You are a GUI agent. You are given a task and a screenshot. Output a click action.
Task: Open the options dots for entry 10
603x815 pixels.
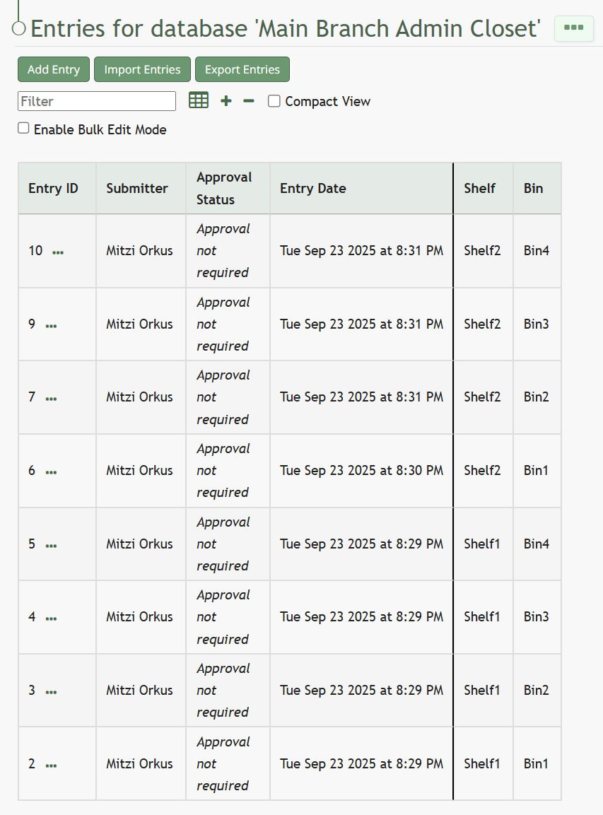(x=58, y=252)
